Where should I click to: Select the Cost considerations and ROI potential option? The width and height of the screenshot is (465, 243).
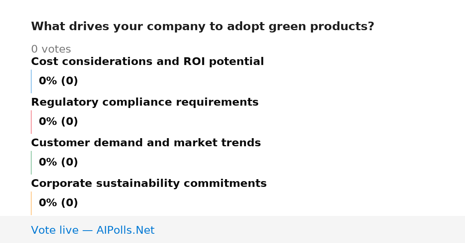[147, 62]
